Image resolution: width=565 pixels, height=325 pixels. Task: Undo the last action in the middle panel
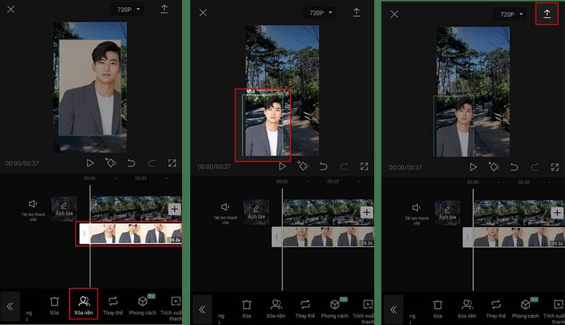point(323,166)
